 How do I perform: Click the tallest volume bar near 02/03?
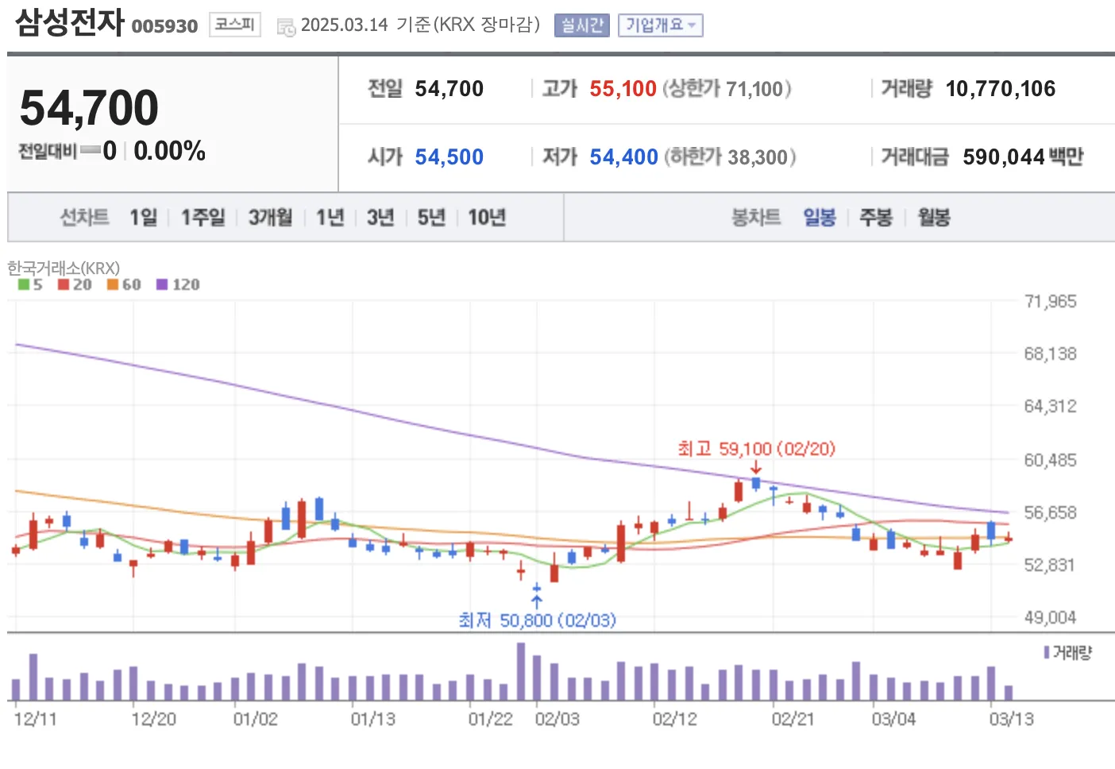(x=521, y=671)
